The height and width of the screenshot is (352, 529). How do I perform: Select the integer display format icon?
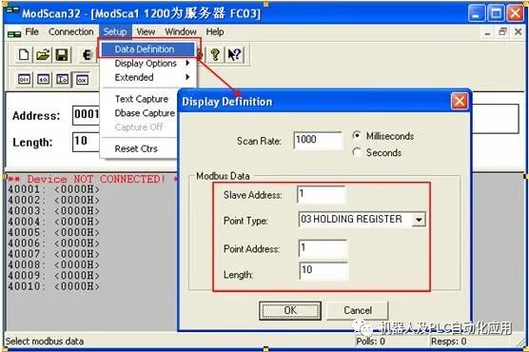click(63, 80)
